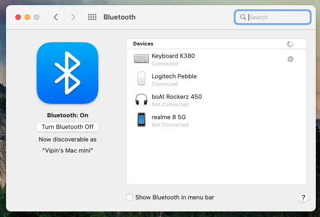
Task: Click Connected status under Keyboard K380
Action: click(165, 64)
